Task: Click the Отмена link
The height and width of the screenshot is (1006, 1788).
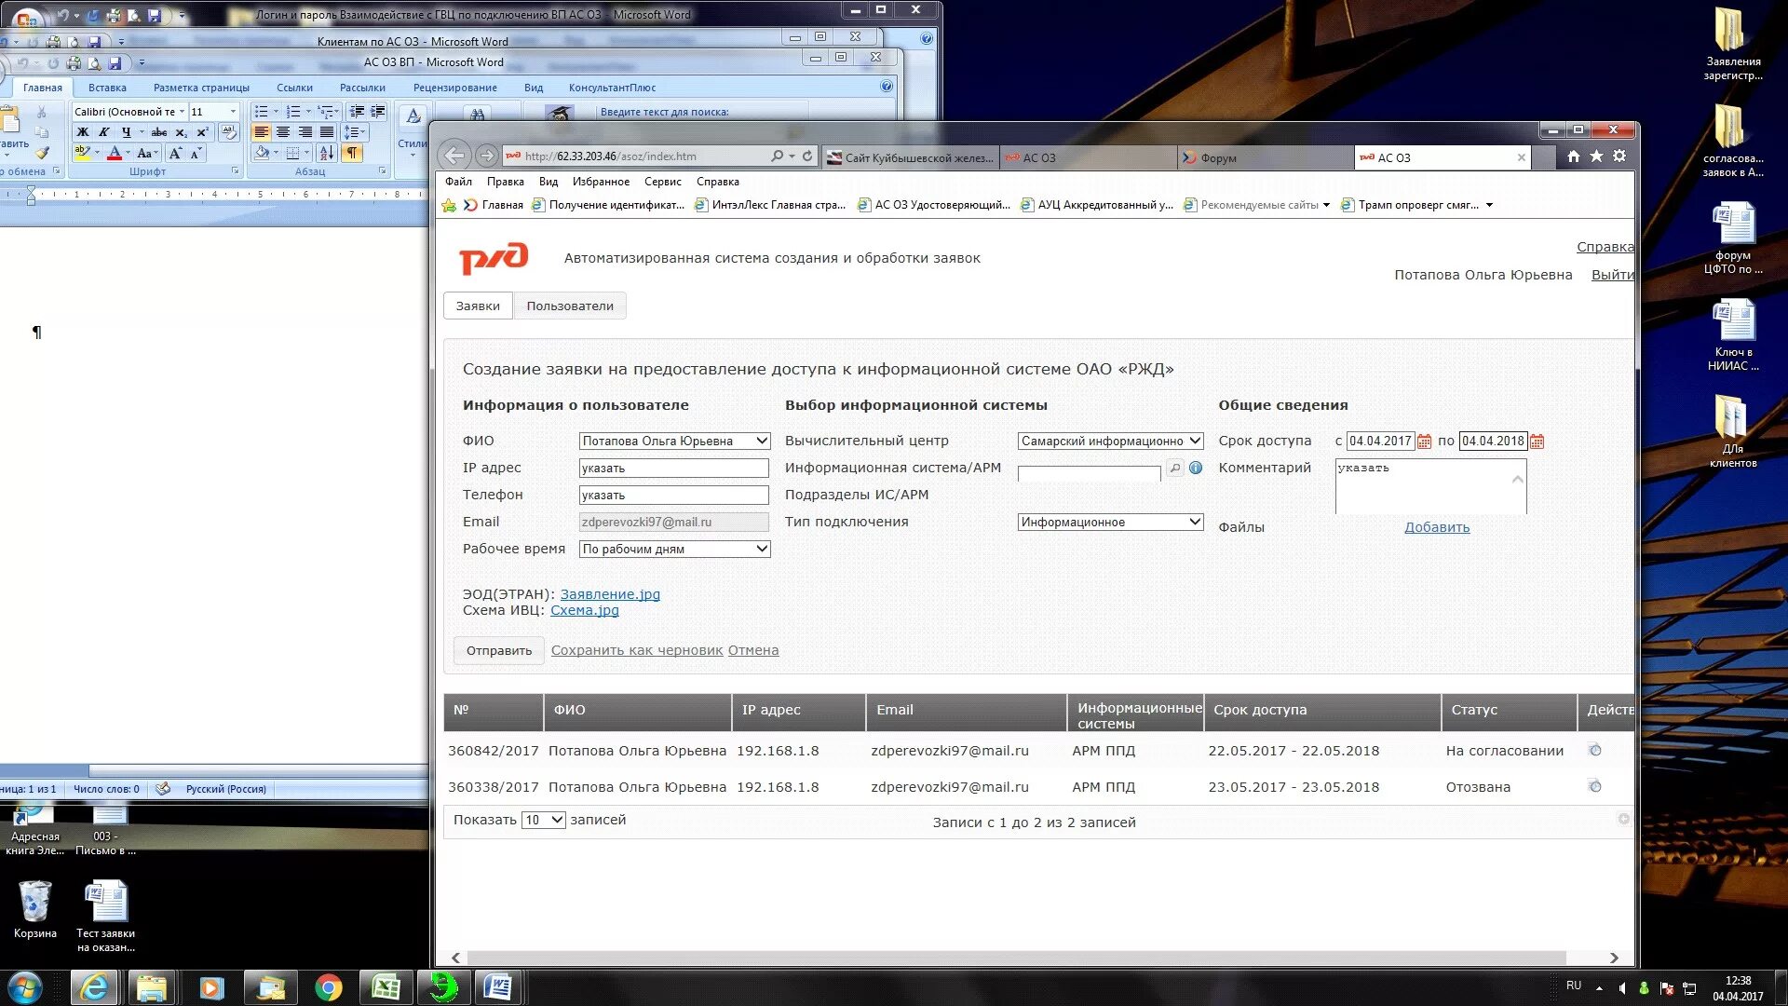Action: pos(753,651)
